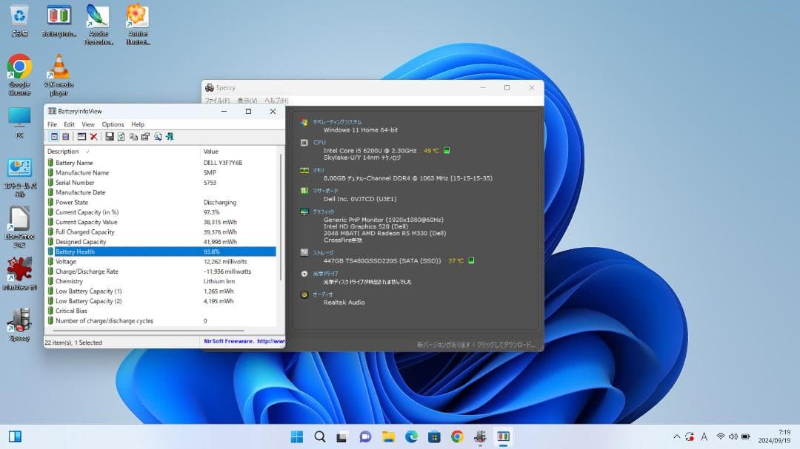Select the メモリ (RAM) icon in Speccy
The height and width of the screenshot is (449, 800).
pyautogui.click(x=304, y=170)
